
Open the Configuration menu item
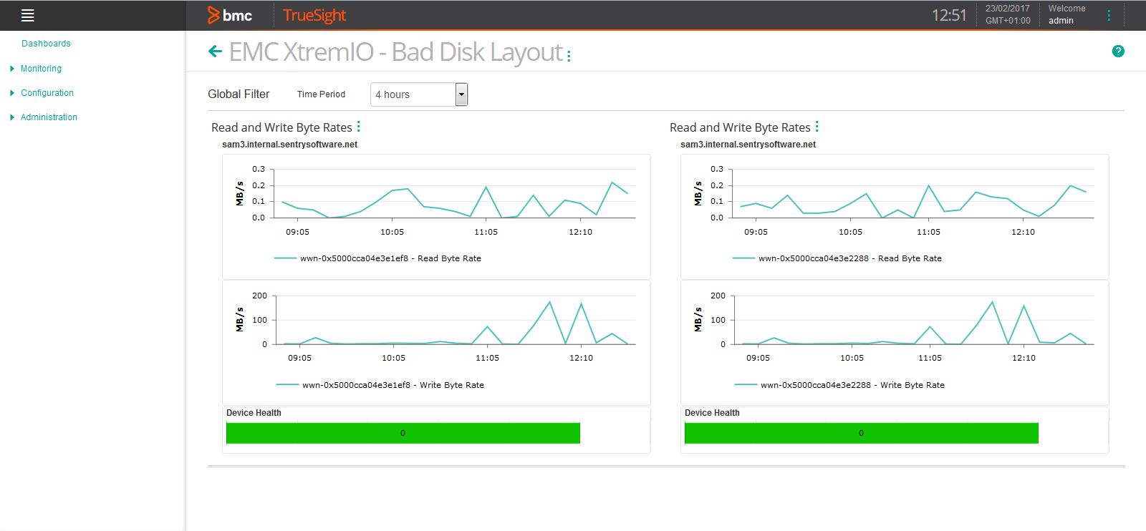(x=47, y=93)
